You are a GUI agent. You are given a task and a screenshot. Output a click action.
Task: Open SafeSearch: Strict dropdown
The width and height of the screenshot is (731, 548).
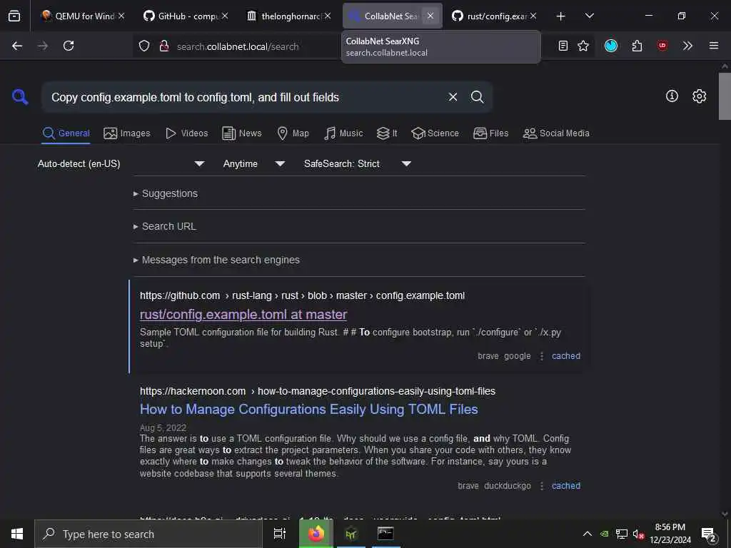(358, 163)
